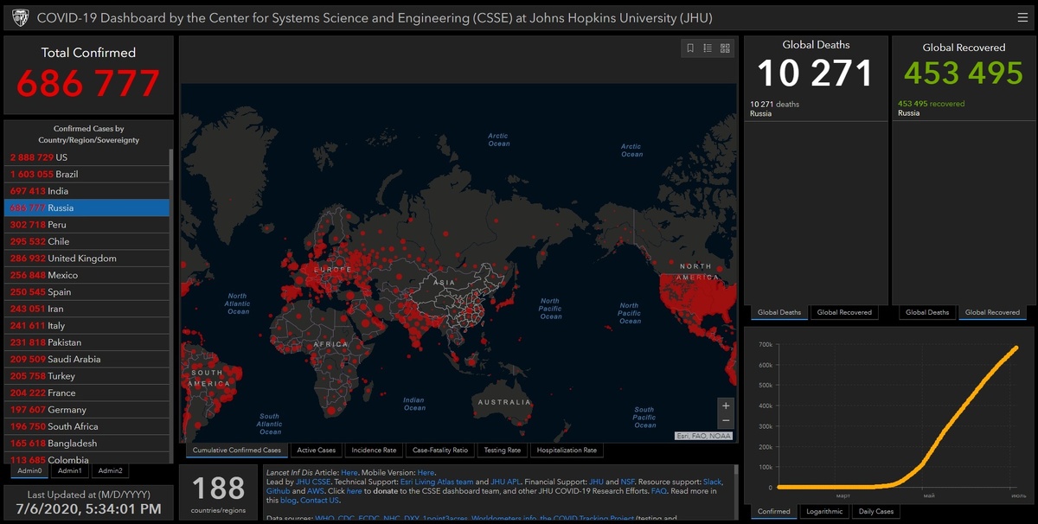Select the Admin0 list tab
Image resolution: width=1038 pixels, height=524 pixels.
coord(29,471)
